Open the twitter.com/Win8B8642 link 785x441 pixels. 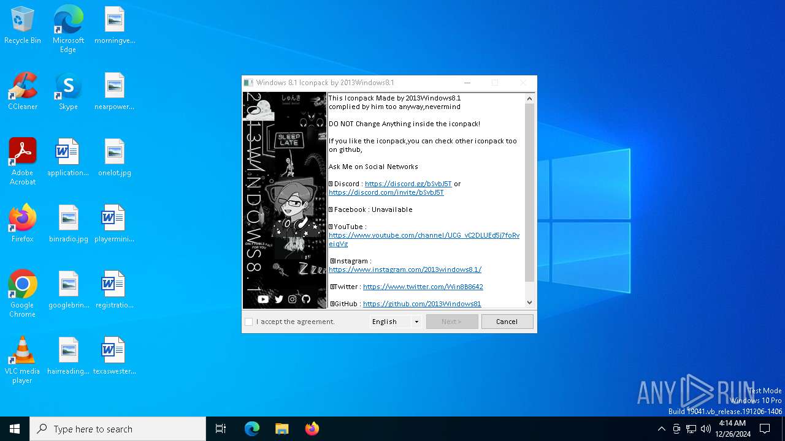pos(423,287)
